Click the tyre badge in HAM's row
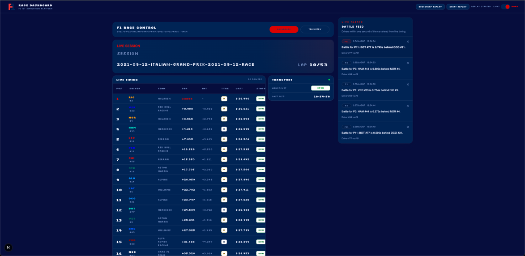The image size is (525, 256). (x=224, y=129)
